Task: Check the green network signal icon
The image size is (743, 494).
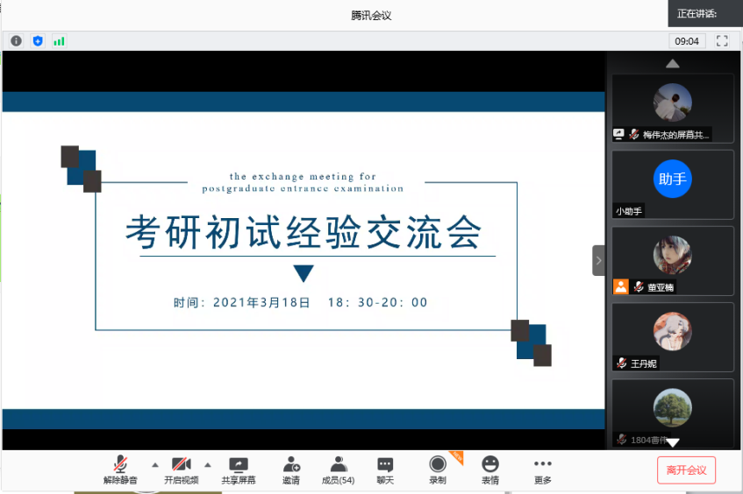Action: click(x=59, y=40)
